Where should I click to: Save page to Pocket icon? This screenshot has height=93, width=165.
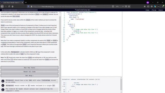(x=126, y=6)
